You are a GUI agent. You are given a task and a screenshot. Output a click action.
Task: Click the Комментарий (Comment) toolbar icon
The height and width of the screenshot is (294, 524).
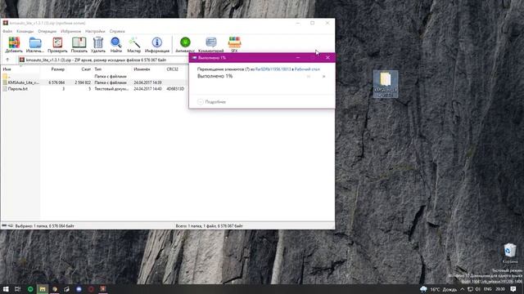[x=211, y=45]
